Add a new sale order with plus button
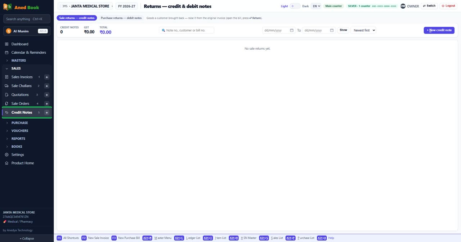Screen dimensions: 461x242 point(46,104)
